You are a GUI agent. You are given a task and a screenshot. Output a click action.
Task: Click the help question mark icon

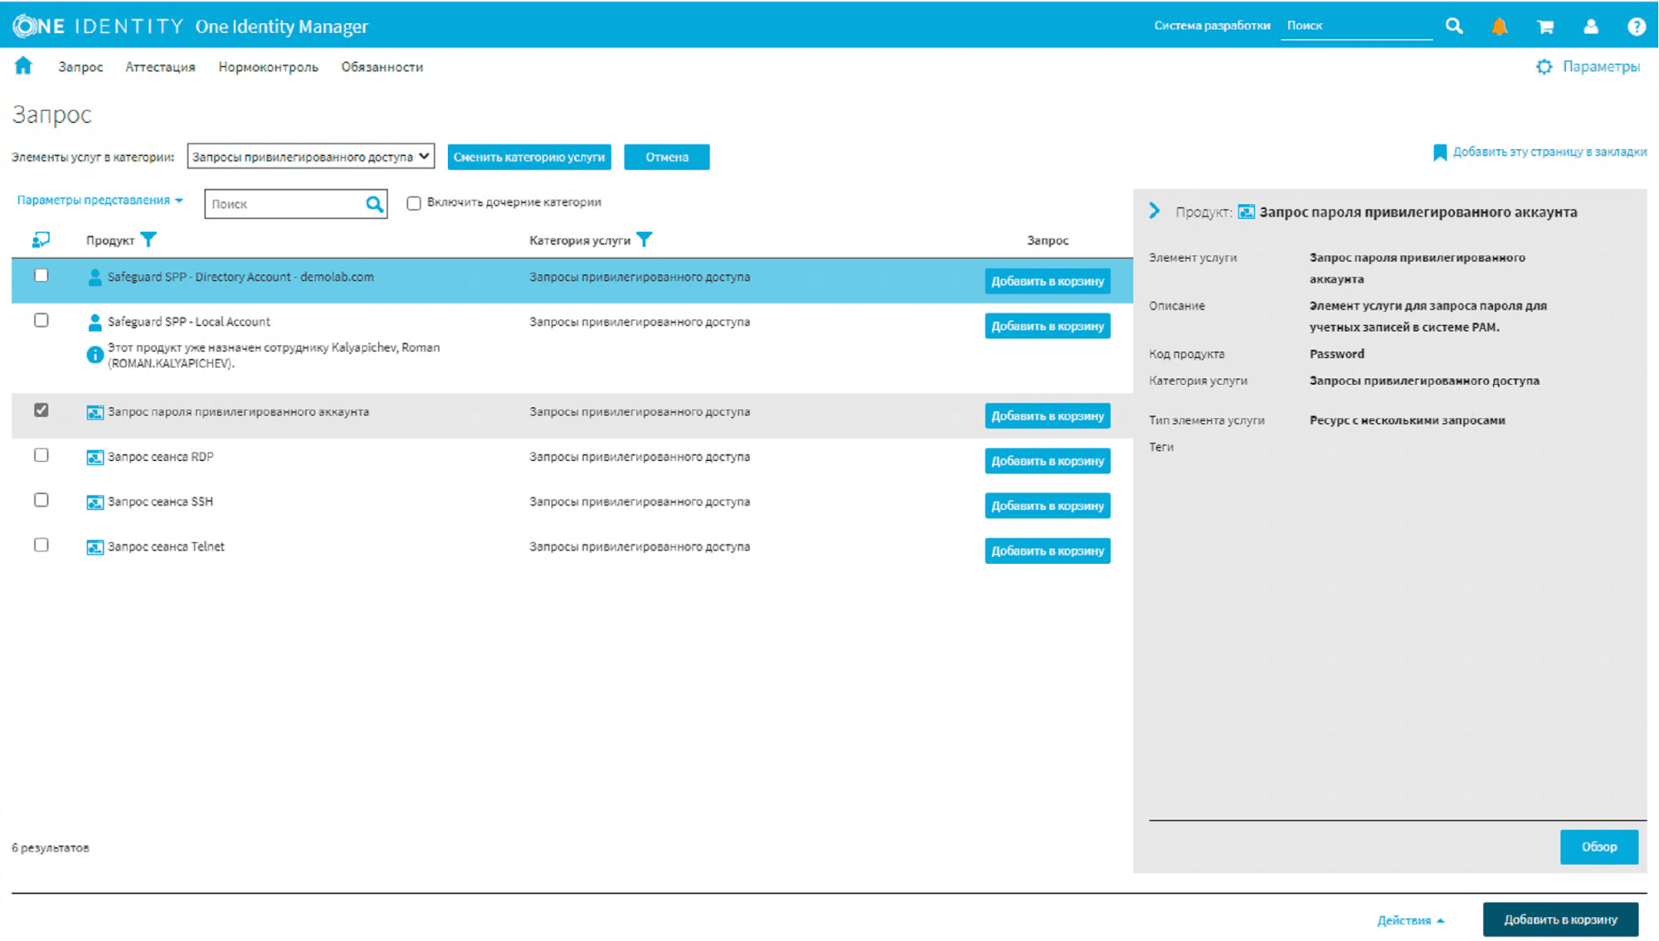1636,27
